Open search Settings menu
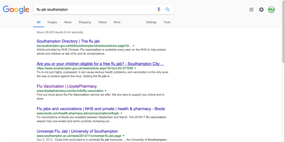Screen dimensions: 285x142 pyautogui.click(x=151, y=22)
